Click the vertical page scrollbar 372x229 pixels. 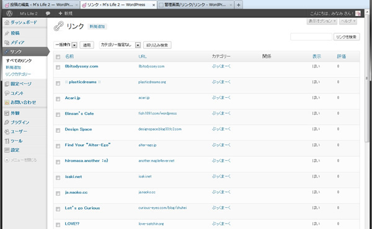point(367,78)
